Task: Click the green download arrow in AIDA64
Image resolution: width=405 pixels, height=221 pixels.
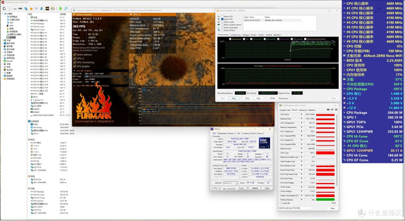Action: pyautogui.click(x=60, y=9)
